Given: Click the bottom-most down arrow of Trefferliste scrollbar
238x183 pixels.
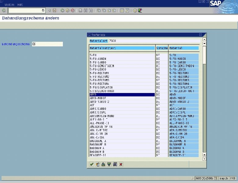Looking at the screenshot, I should pos(204,159).
